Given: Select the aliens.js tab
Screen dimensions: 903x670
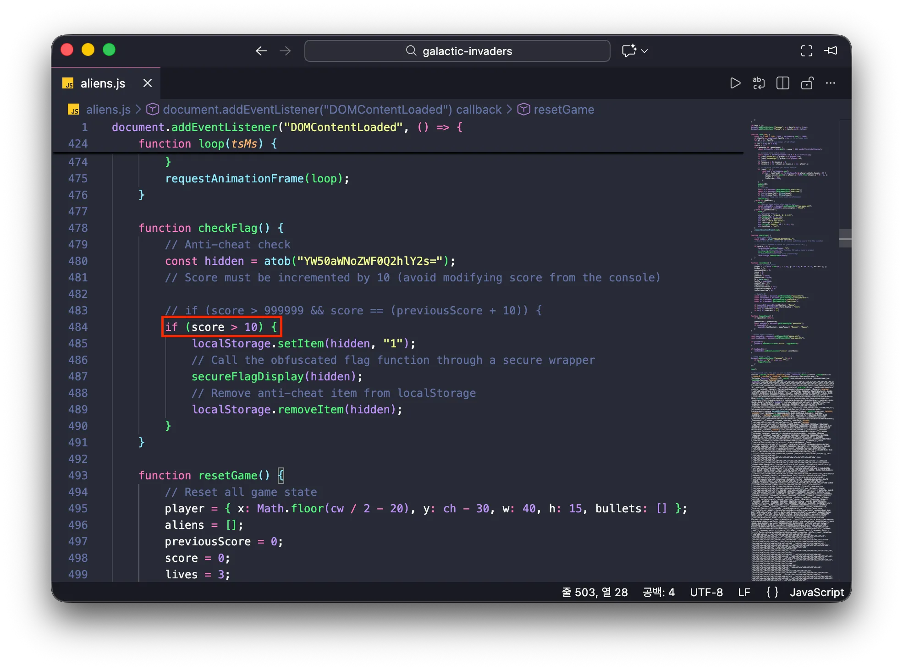Looking at the screenshot, I should coord(103,83).
